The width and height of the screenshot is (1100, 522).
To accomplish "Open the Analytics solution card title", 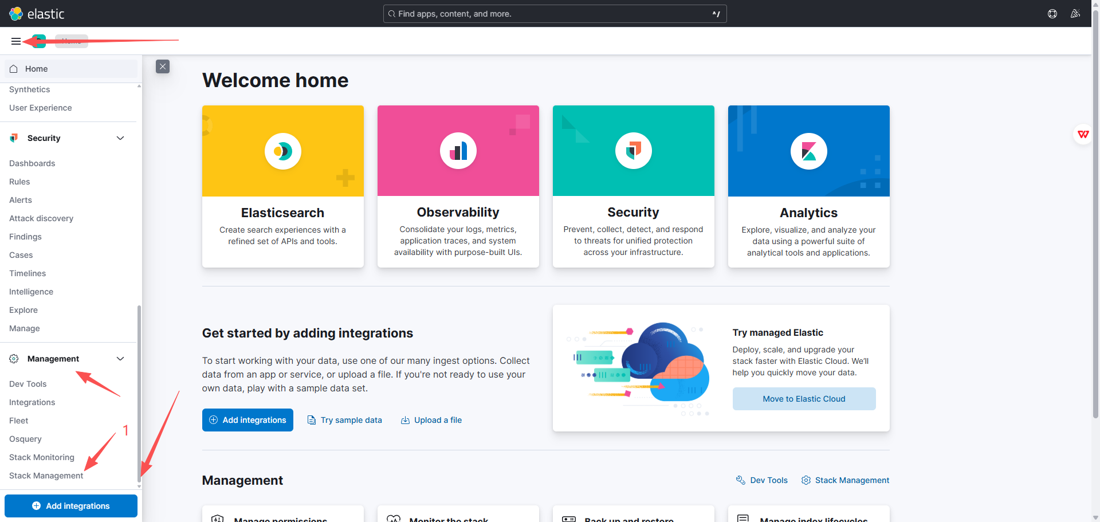I will tap(809, 213).
